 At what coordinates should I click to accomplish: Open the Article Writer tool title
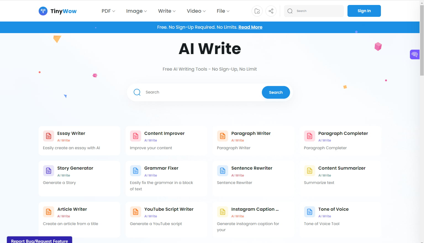[x=72, y=209]
